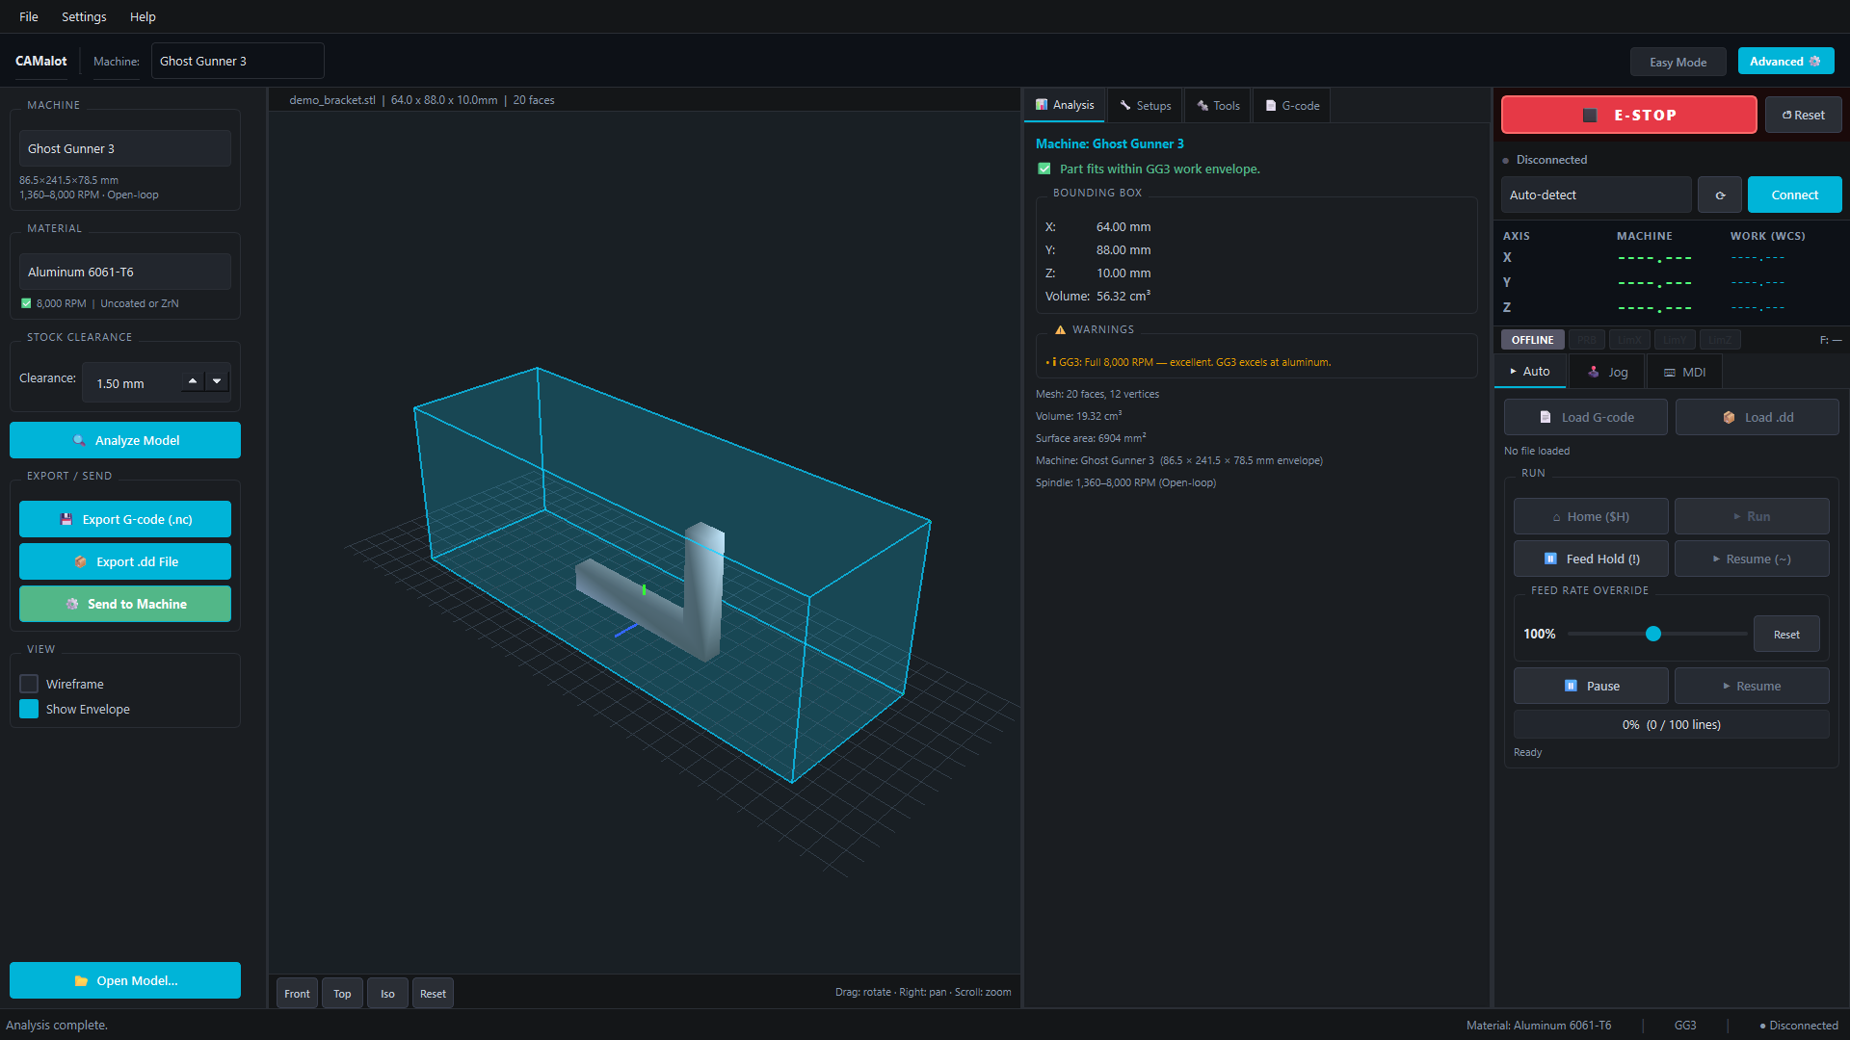
Task: Click the tool icon on Tools tab
Action: point(1202,105)
